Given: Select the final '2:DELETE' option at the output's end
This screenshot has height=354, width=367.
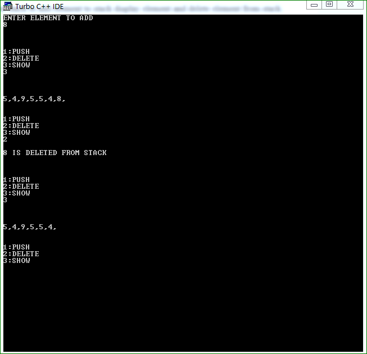Looking at the screenshot, I should [21, 253].
